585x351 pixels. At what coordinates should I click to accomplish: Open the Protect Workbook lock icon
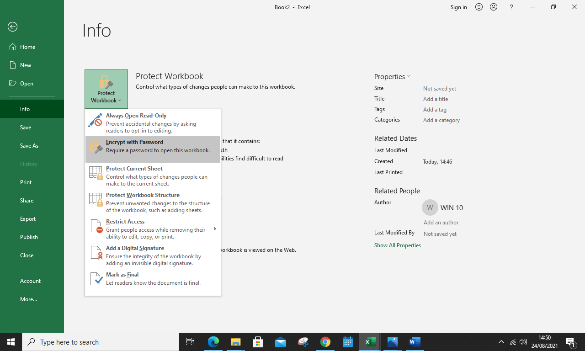pos(106,82)
